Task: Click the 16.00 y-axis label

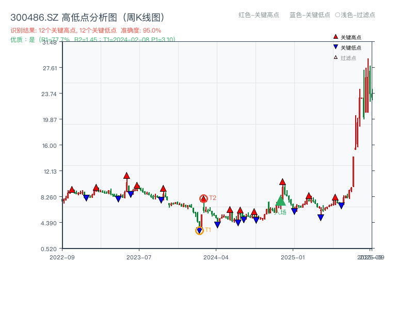Action: (50, 146)
